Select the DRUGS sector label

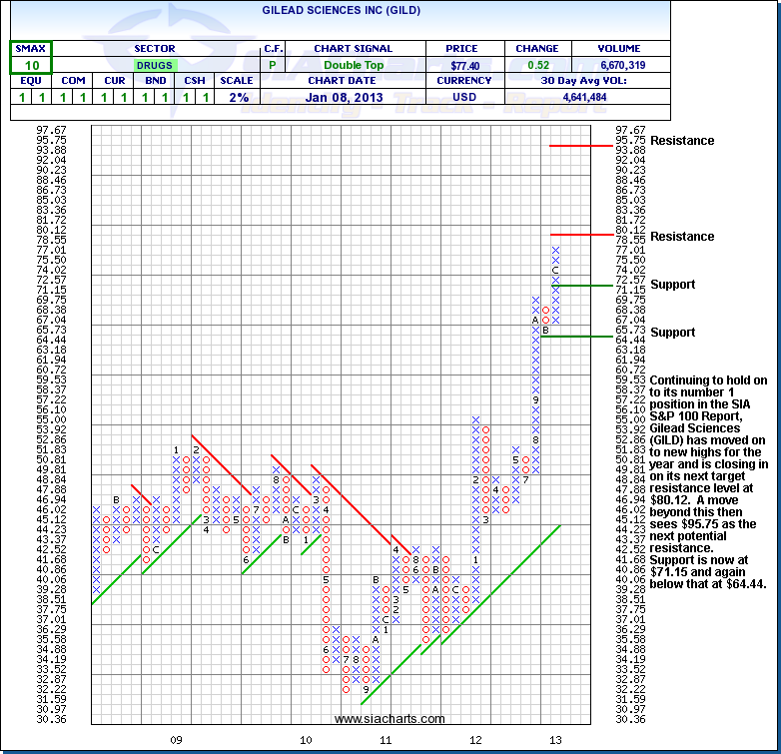point(153,65)
